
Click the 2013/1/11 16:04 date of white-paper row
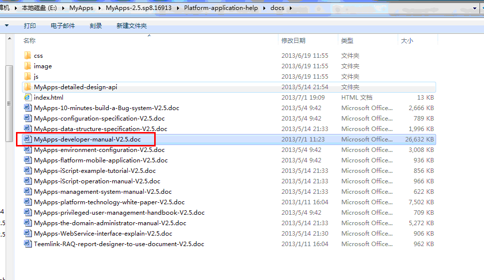click(305, 202)
